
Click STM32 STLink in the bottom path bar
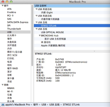coord(71,105)
